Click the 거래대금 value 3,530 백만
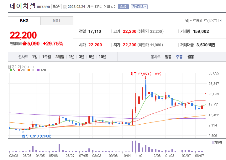 (x=206, y=45)
